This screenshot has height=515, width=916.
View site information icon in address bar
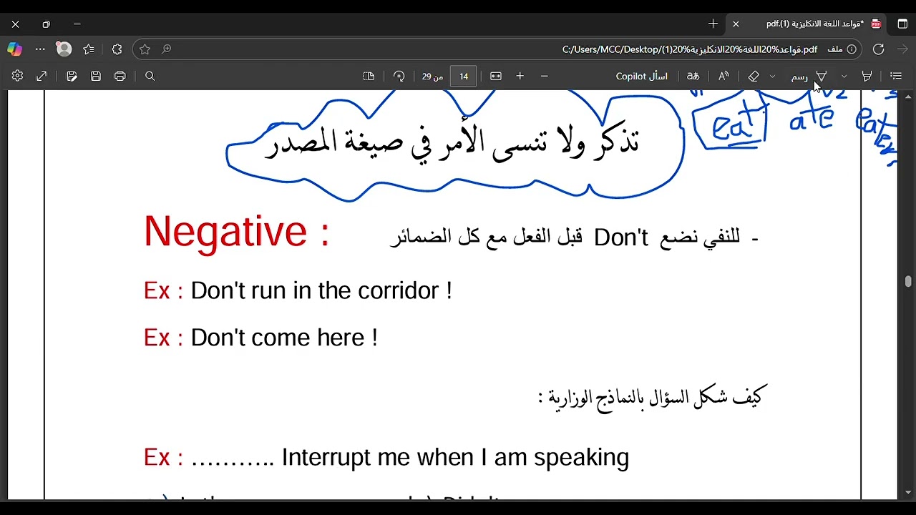(852, 49)
